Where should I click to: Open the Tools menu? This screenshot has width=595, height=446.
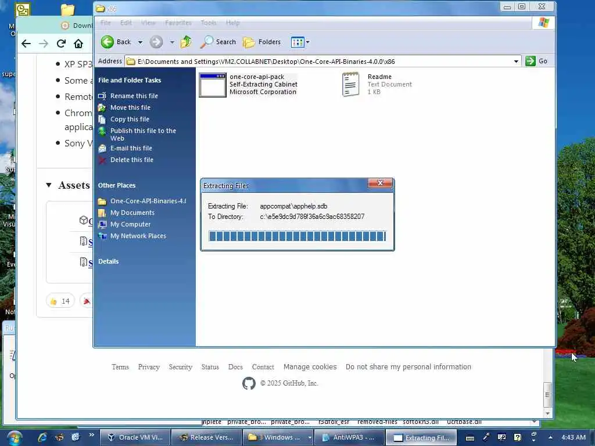pos(209,23)
